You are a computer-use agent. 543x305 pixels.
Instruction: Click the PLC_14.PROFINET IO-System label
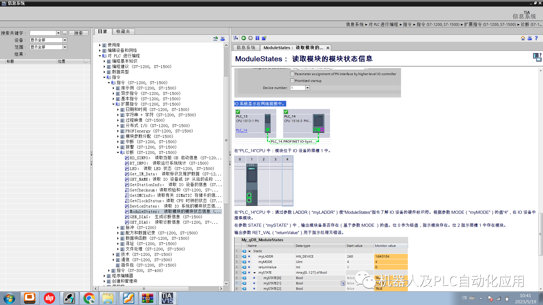tap(292, 141)
